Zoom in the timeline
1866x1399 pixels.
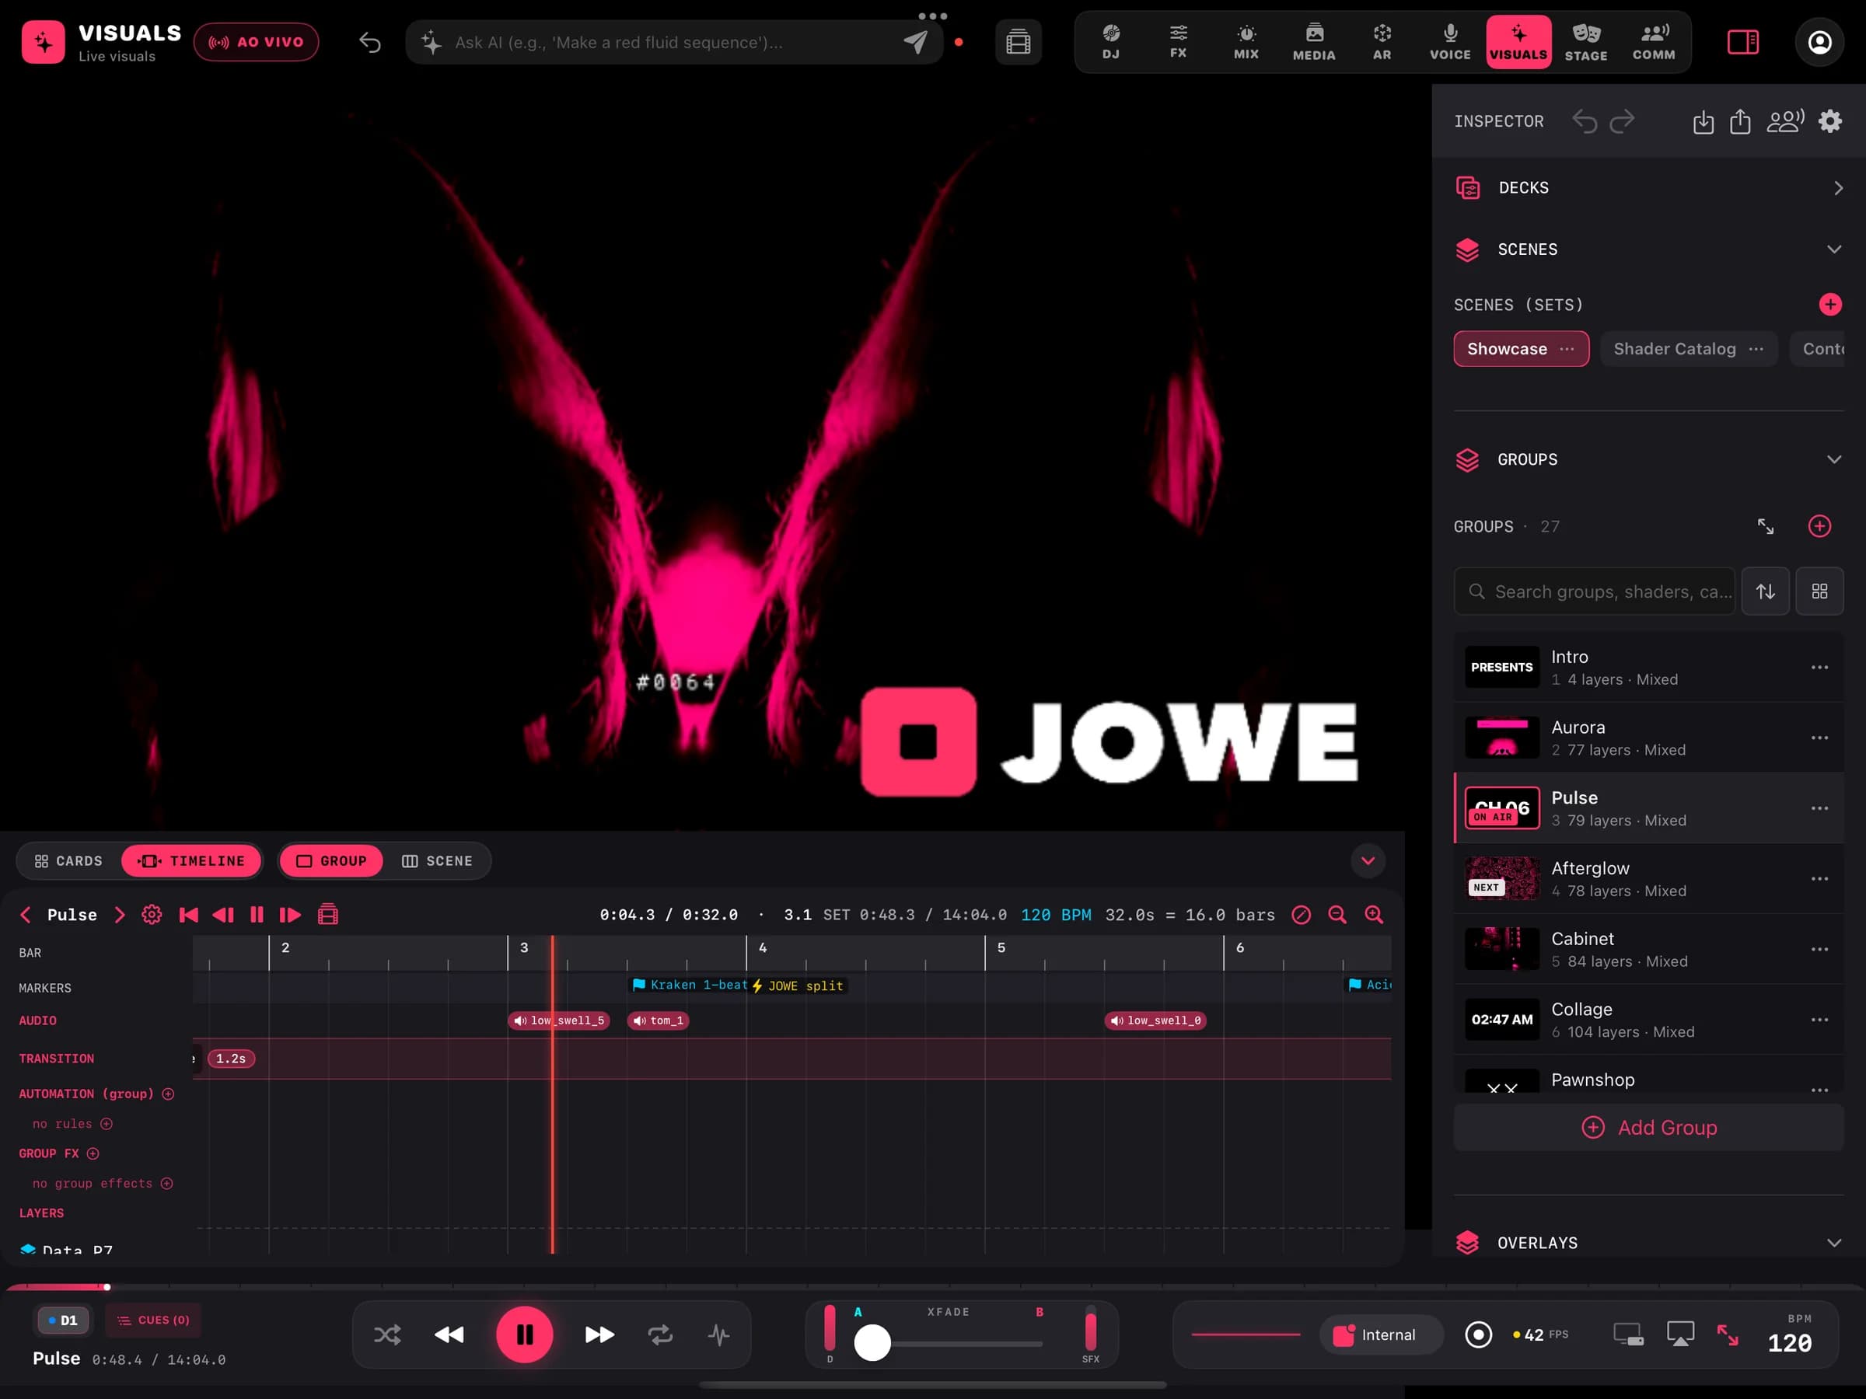[1373, 914]
